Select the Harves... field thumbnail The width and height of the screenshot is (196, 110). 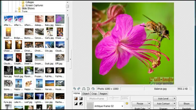click(50, 83)
